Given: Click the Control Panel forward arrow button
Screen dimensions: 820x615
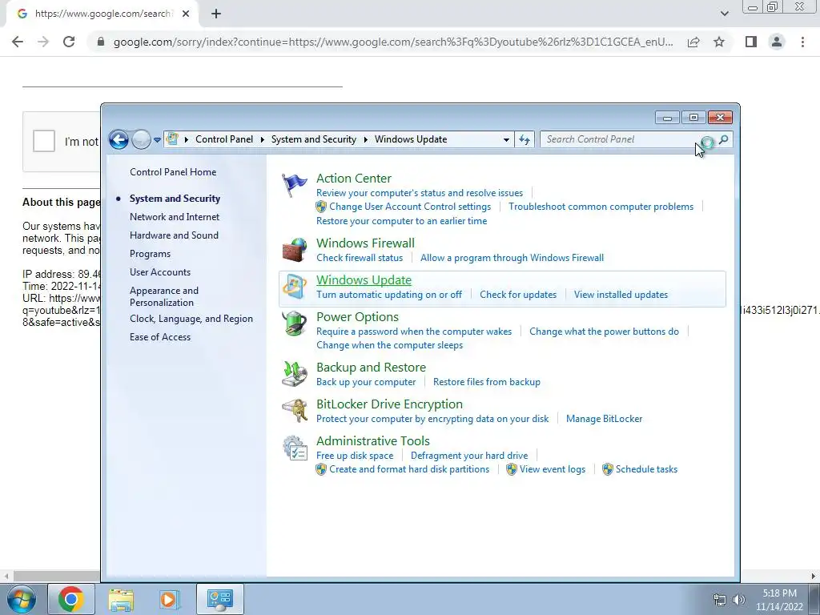Looking at the screenshot, I should tap(141, 139).
